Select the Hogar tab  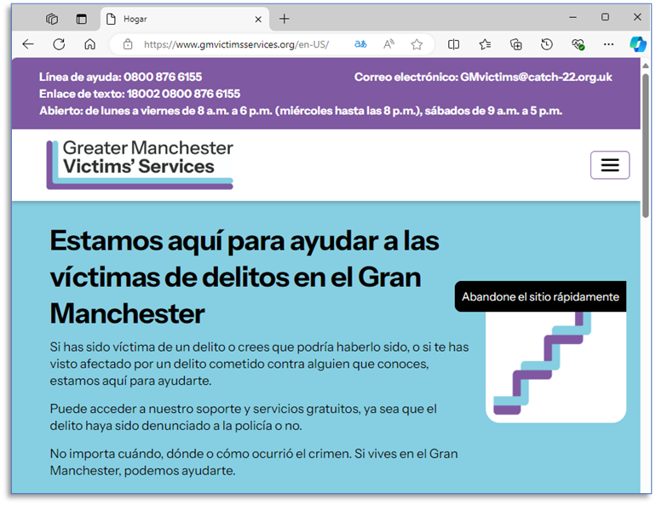pos(184,20)
